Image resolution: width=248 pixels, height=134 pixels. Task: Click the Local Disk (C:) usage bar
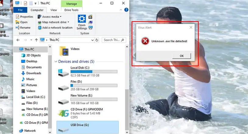94,72
